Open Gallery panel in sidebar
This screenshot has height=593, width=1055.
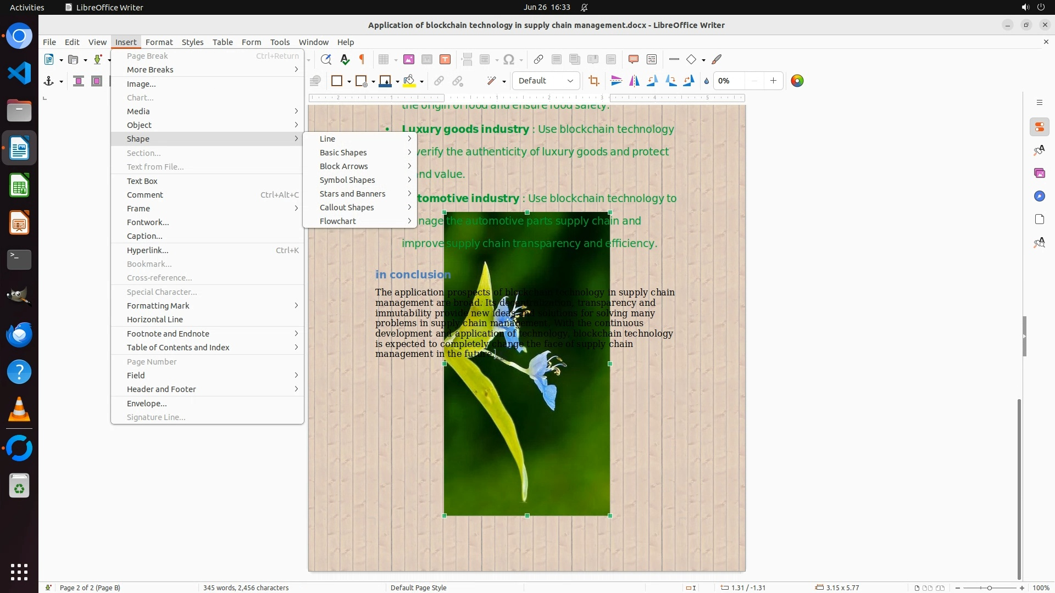click(x=1039, y=173)
